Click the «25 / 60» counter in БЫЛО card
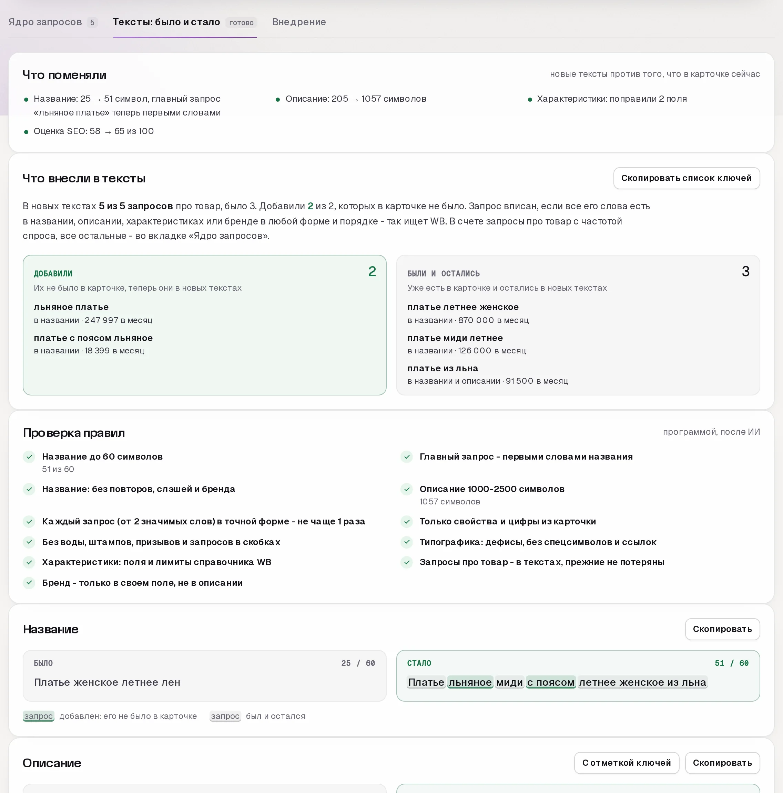 (358, 663)
